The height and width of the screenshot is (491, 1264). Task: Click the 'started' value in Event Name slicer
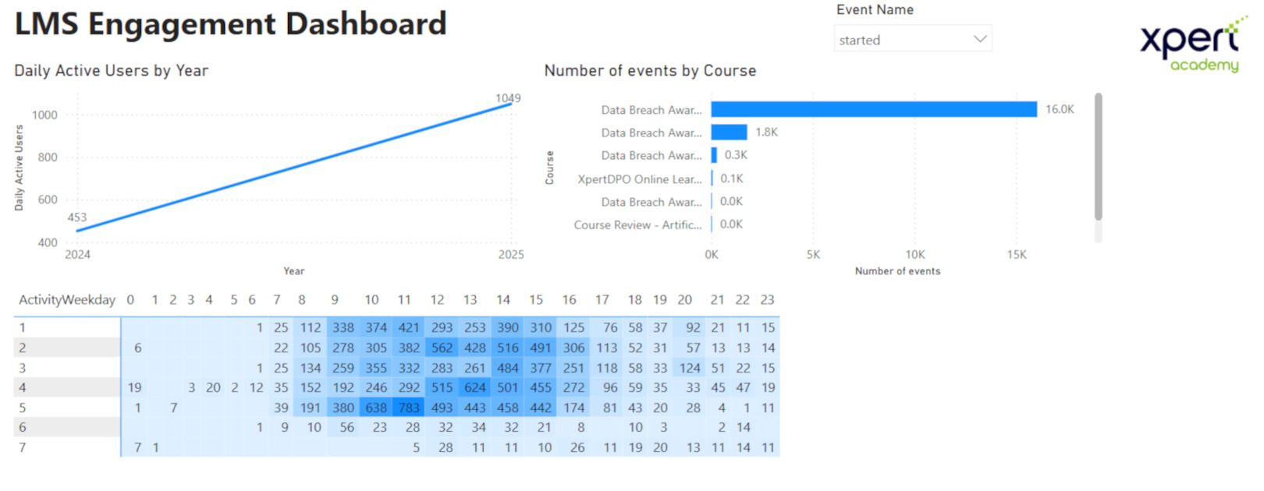860,40
